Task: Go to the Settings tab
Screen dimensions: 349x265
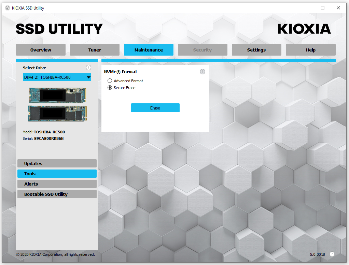Action: click(256, 50)
